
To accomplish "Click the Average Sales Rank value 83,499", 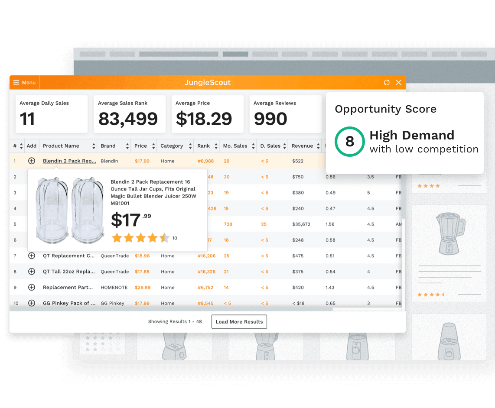I will pyautogui.click(x=128, y=119).
